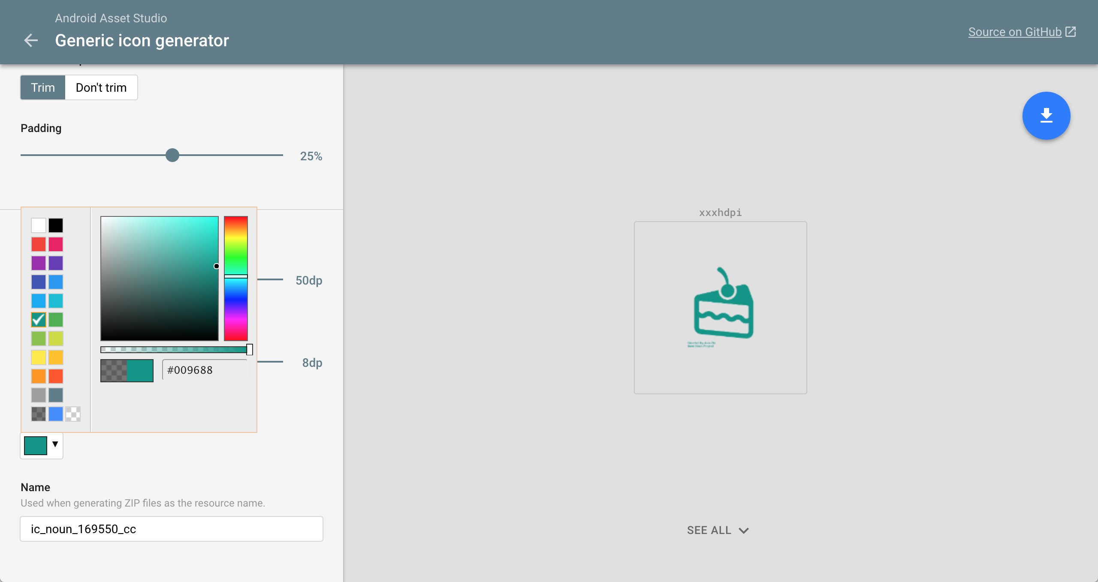Select the Don't trim option
This screenshot has width=1098, height=582.
(101, 87)
